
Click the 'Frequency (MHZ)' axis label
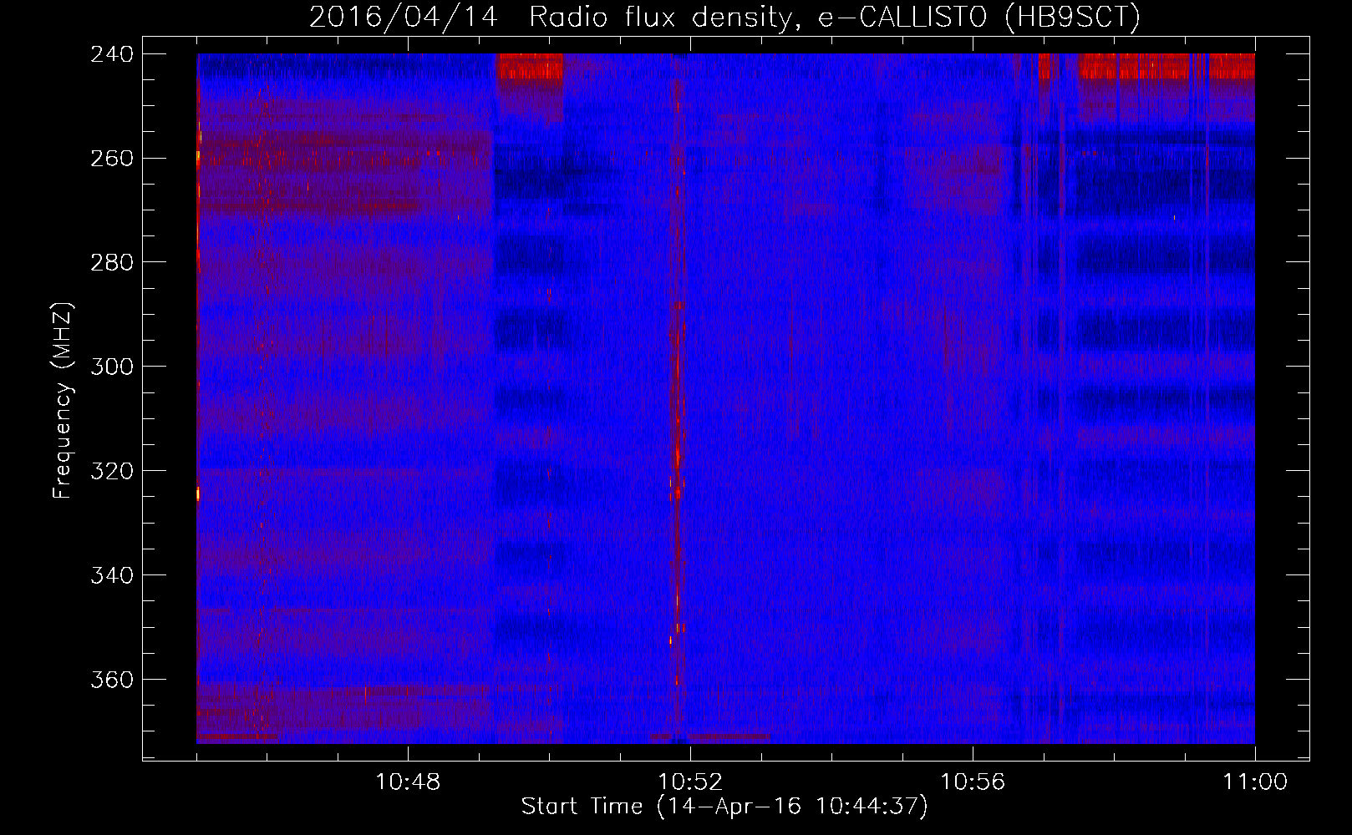tap(63, 400)
